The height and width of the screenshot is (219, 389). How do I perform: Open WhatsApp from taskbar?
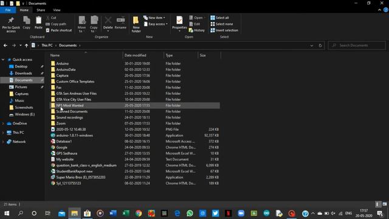pos(190,214)
